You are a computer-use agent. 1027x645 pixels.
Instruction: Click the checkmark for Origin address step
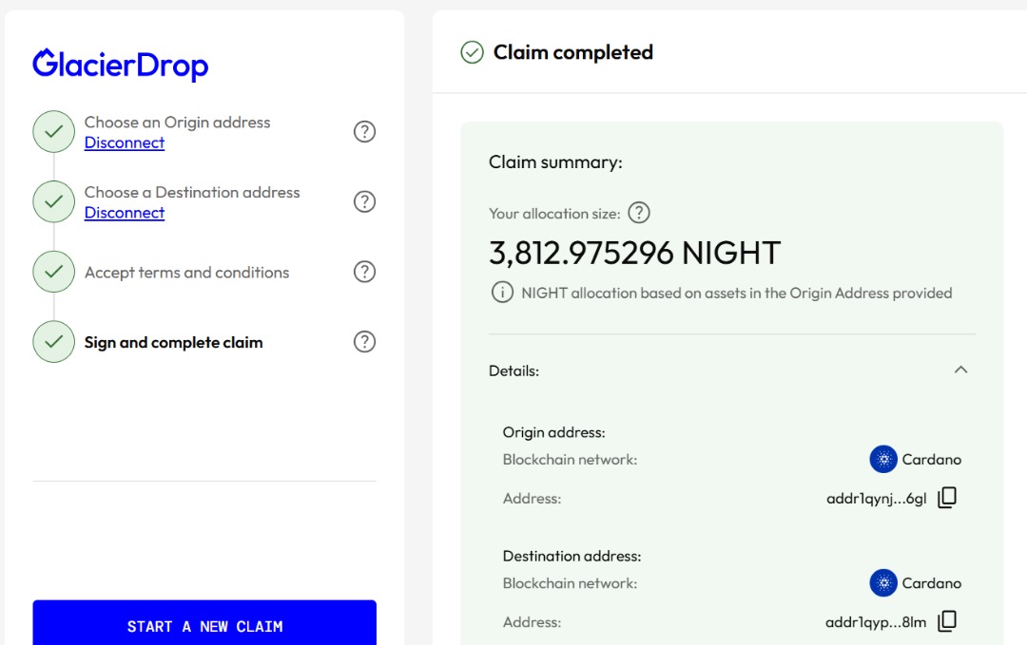[x=53, y=131]
